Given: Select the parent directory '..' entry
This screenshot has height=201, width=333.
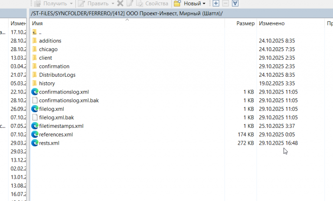Looking at the screenshot, I should tap(37, 32).
